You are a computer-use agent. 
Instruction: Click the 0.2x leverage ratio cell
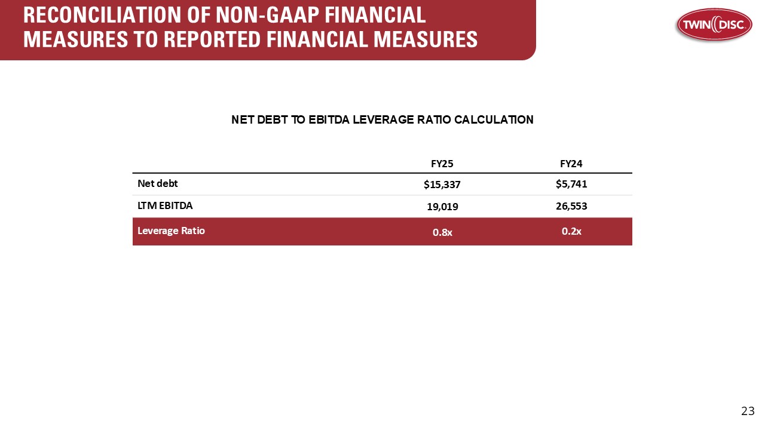point(571,231)
